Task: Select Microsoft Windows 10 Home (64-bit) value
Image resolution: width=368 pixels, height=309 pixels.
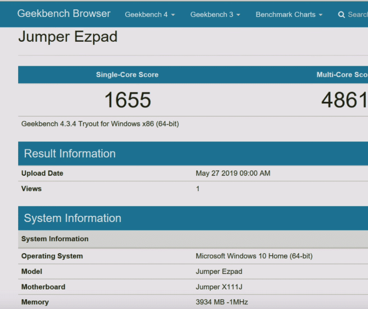Action: coord(254,256)
